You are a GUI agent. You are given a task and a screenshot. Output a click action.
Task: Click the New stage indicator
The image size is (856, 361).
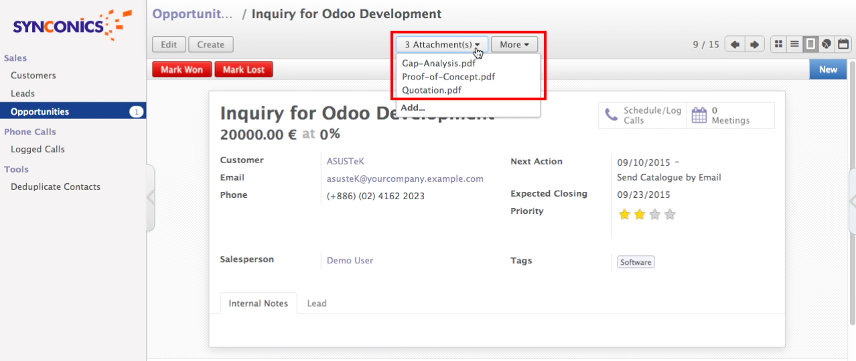828,70
